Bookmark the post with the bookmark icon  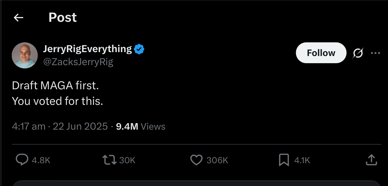pyautogui.click(x=284, y=160)
